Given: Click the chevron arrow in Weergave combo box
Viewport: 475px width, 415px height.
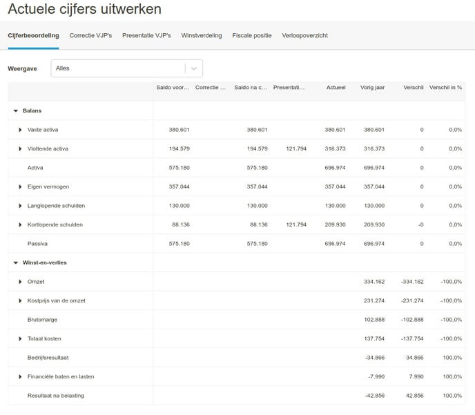Looking at the screenshot, I should (x=194, y=68).
